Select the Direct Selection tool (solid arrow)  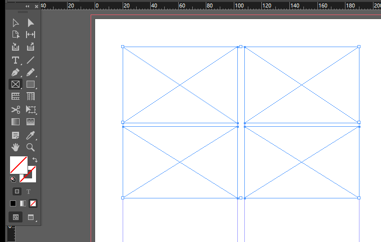point(31,23)
